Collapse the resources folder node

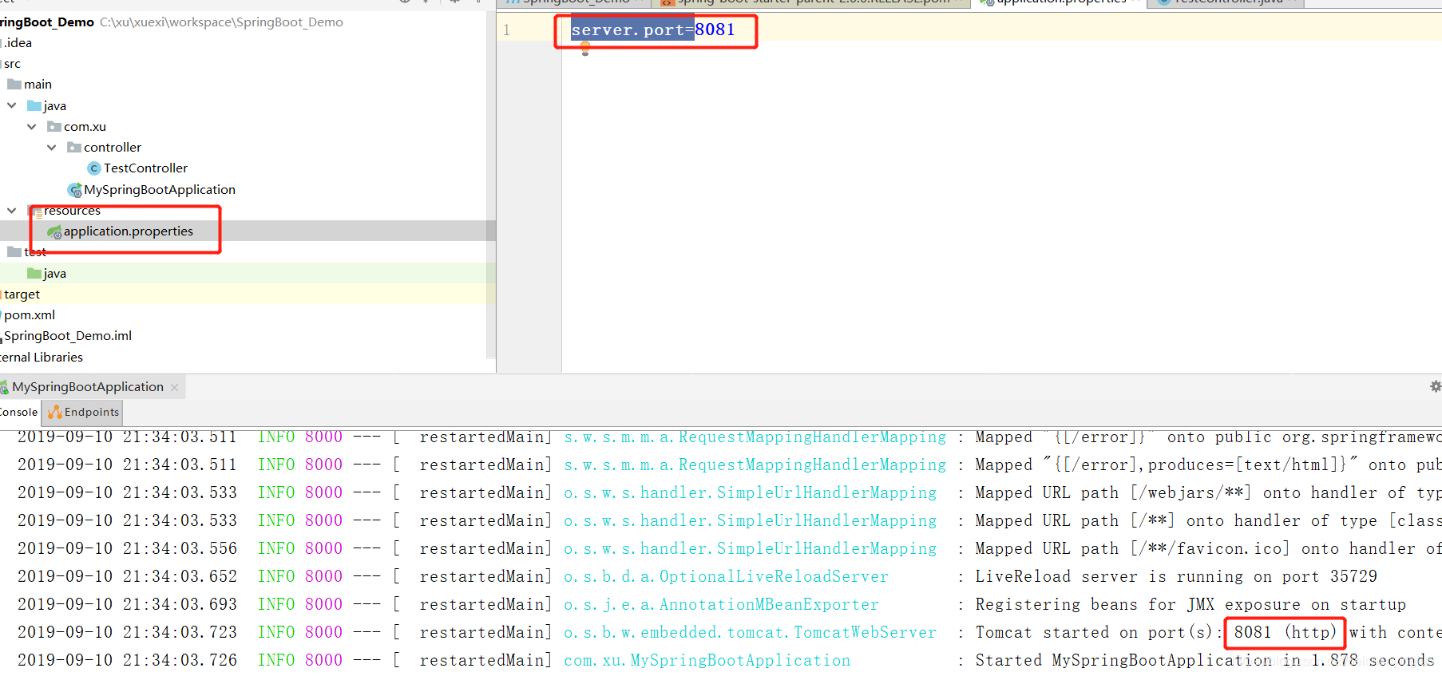tap(11, 211)
